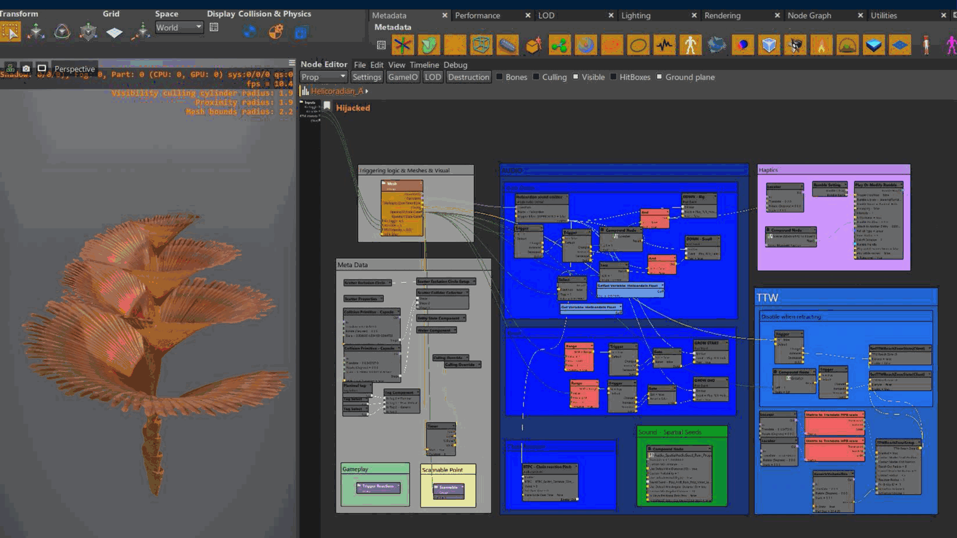Toggle the Visible checkbox

coord(575,77)
